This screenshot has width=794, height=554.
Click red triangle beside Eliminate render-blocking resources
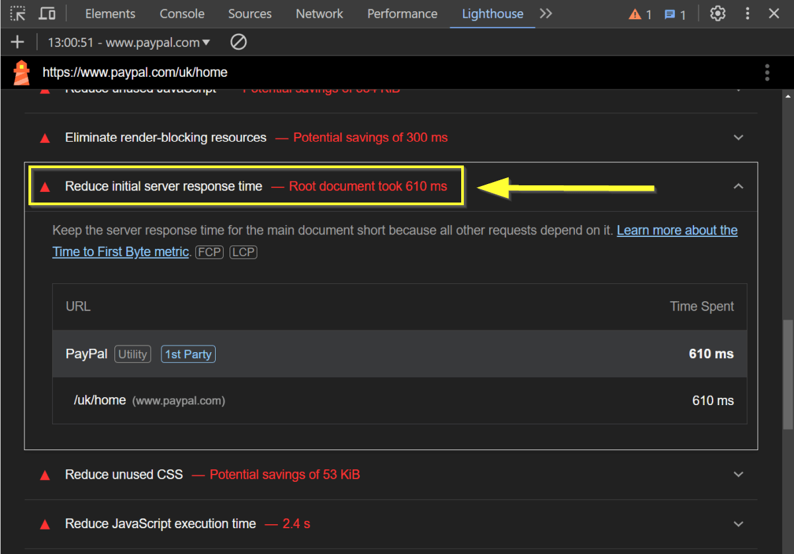(45, 138)
